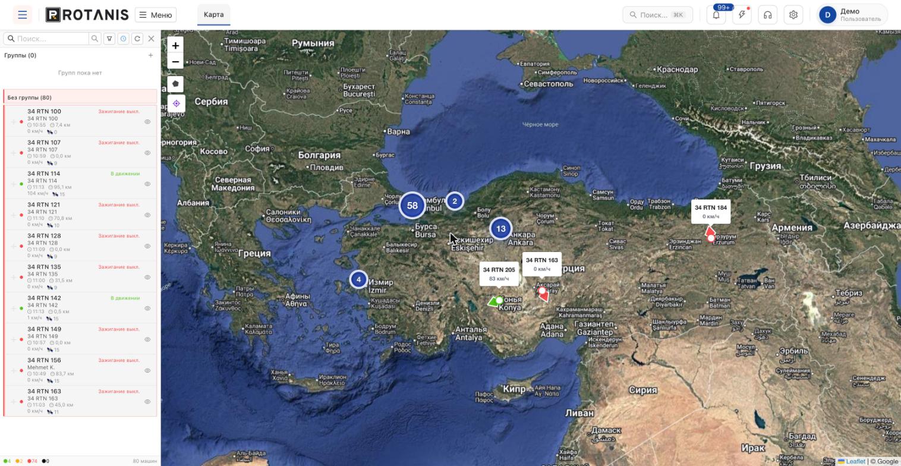Select vehicle 34 RTN 149 in list
The width and height of the screenshot is (901, 466).
click(x=80, y=339)
